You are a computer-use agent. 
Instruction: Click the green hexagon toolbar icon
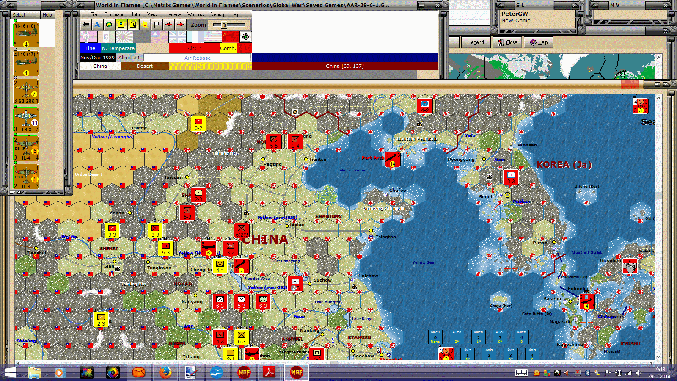click(x=109, y=25)
